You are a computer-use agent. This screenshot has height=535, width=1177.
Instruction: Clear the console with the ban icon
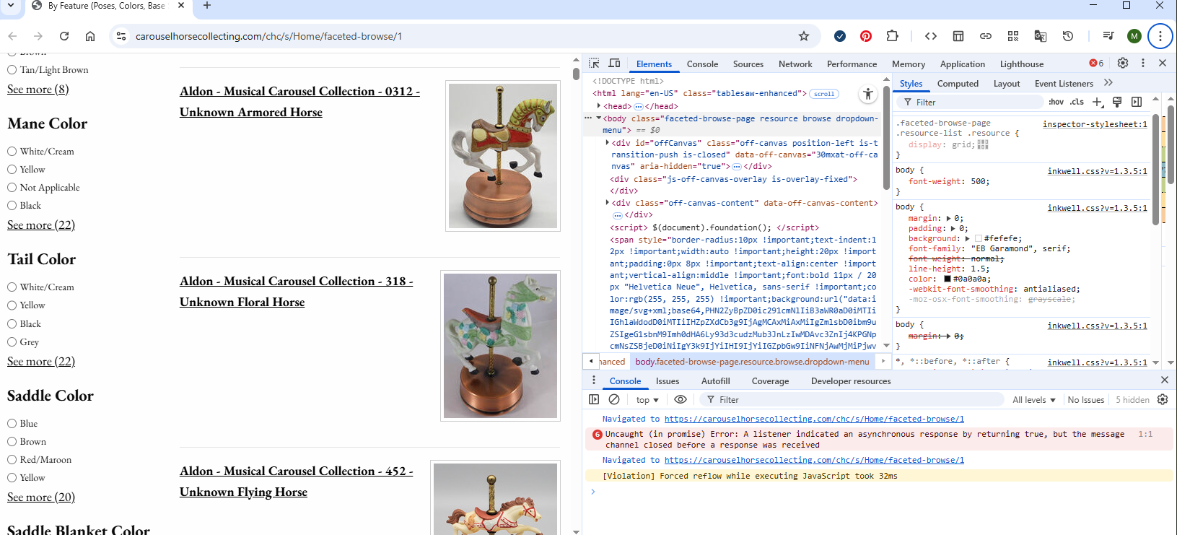tap(614, 399)
